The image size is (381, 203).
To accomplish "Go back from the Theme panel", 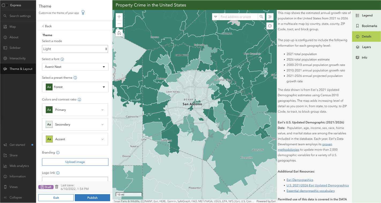I will click(x=47, y=26).
